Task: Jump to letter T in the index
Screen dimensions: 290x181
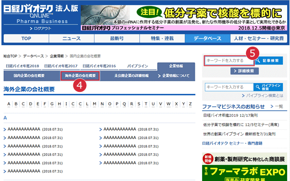Action: pyautogui.click(x=146, y=104)
